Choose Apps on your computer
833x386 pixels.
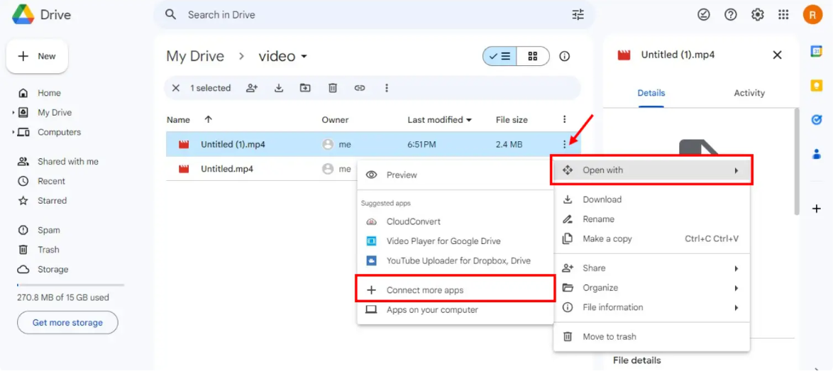click(x=456, y=309)
